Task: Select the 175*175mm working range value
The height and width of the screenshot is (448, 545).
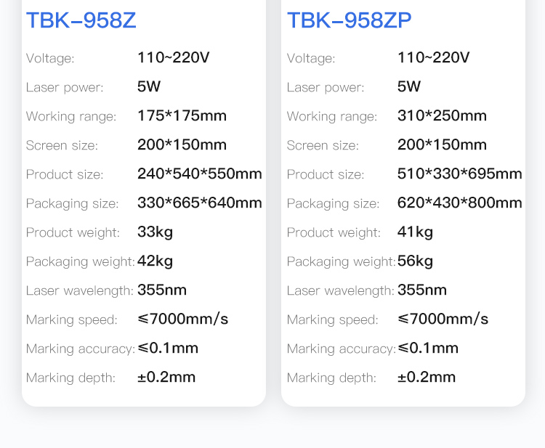Action: pyautogui.click(x=182, y=115)
